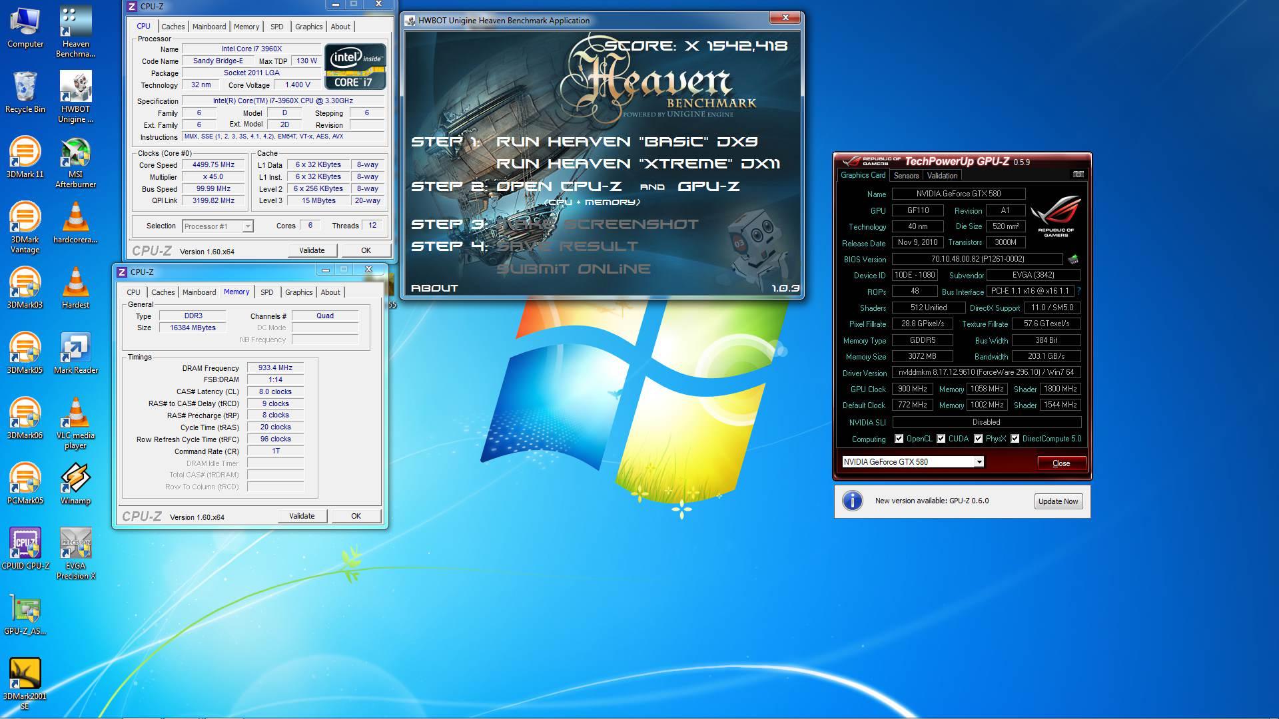Click GPU-Z screenshot camera icon
This screenshot has width=1279, height=719.
pyautogui.click(x=1078, y=174)
